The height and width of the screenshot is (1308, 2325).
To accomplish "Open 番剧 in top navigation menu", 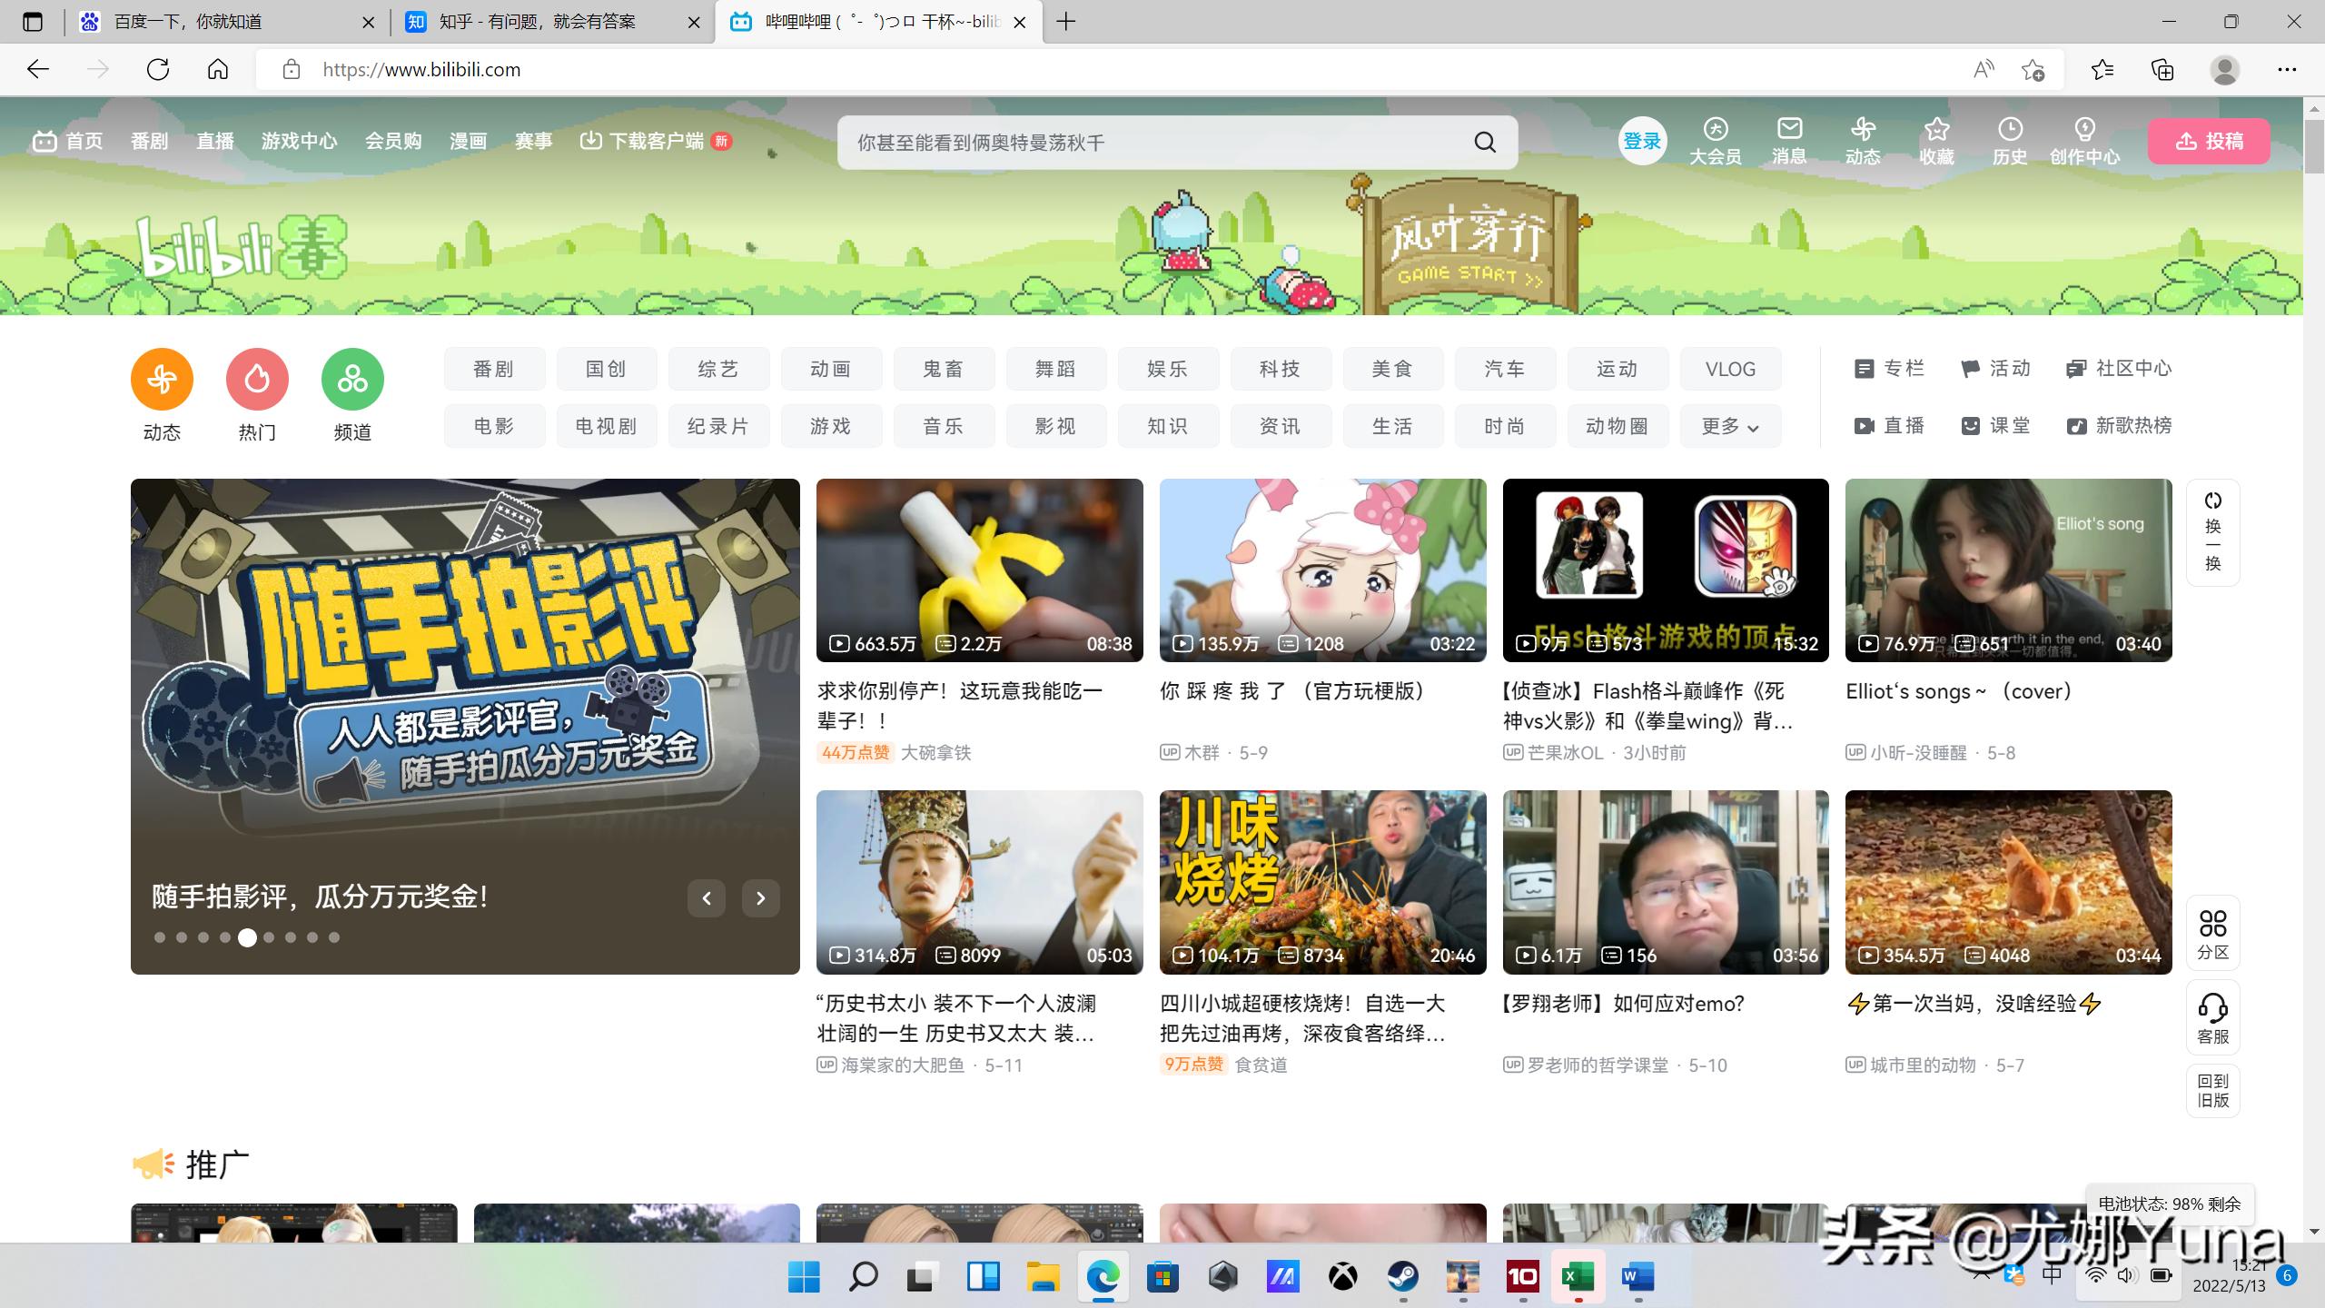I will [149, 141].
